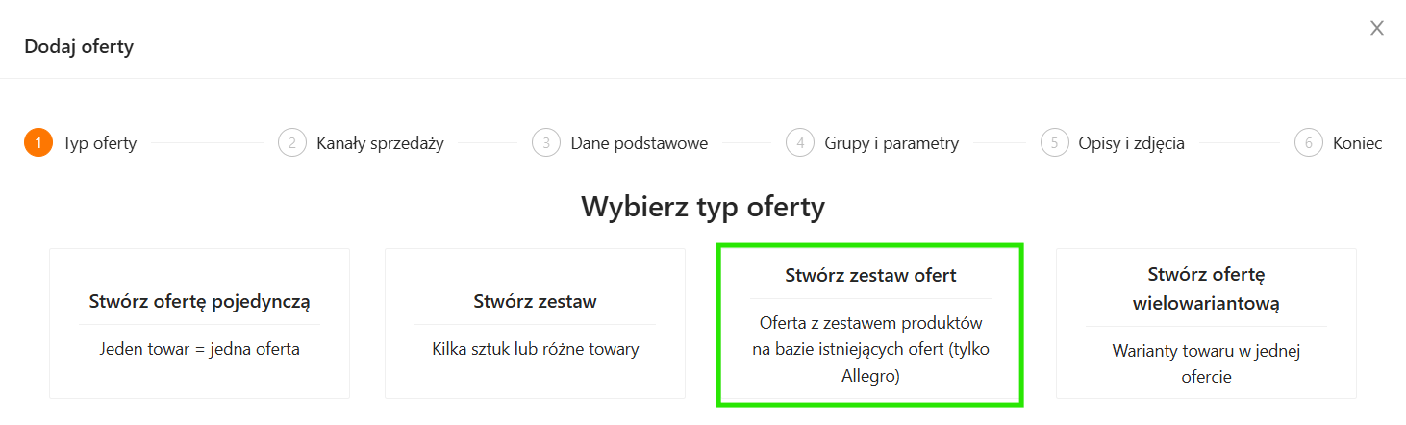The image size is (1406, 425).
Task: Jump to the Grupy i parametry step label
Action: click(x=891, y=143)
